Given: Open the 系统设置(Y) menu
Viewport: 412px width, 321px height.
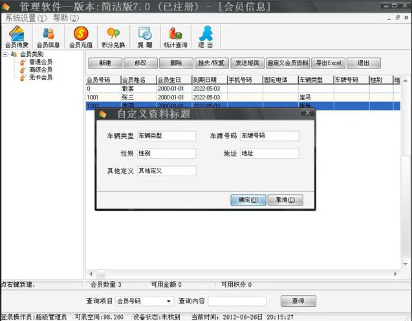Looking at the screenshot, I should coord(26,18).
